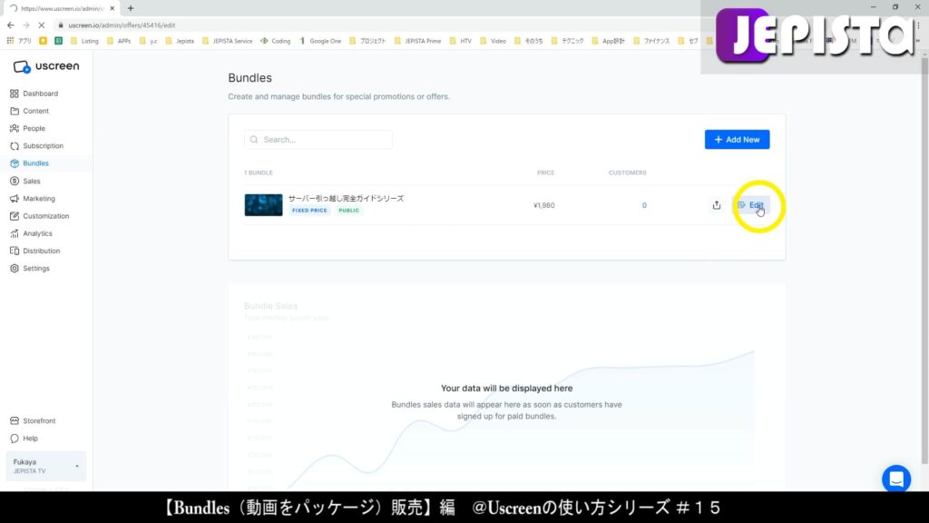This screenshot has width=929, height=523.
Task: Click the customers count 0 link
Action: pos(644,205)
